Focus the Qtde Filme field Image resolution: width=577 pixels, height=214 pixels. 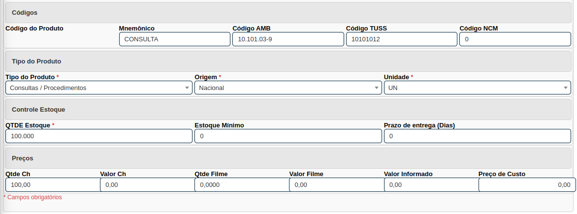(x=241, y=185)
